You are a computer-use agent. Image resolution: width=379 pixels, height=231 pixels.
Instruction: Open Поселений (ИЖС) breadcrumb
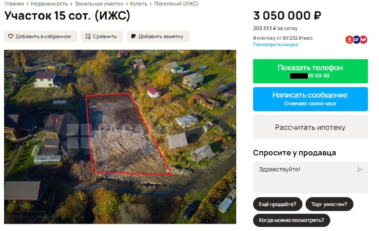176,4
